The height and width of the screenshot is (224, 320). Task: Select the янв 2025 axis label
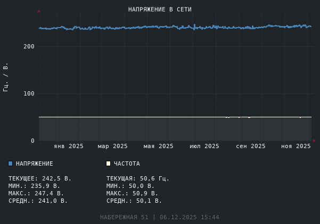pyautogui.click(x=69, y=146)
